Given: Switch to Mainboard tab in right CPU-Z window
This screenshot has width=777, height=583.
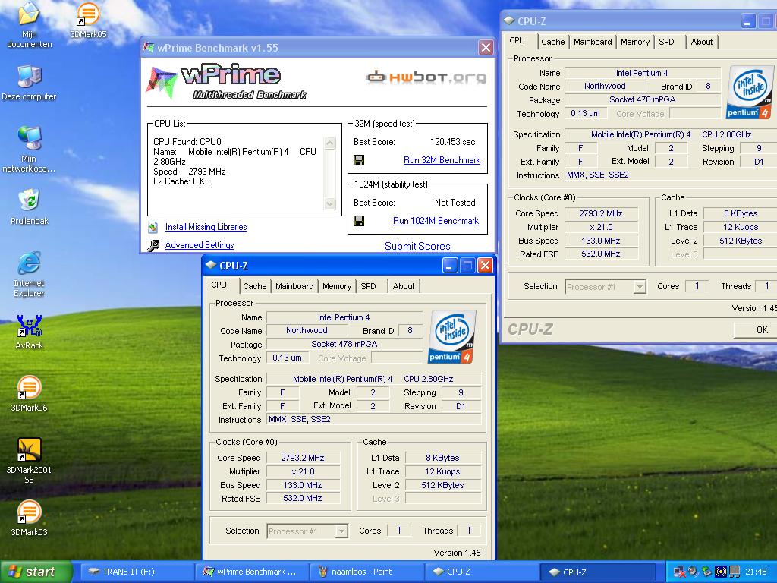Looking at the screenshot, I should pos(593,42).
